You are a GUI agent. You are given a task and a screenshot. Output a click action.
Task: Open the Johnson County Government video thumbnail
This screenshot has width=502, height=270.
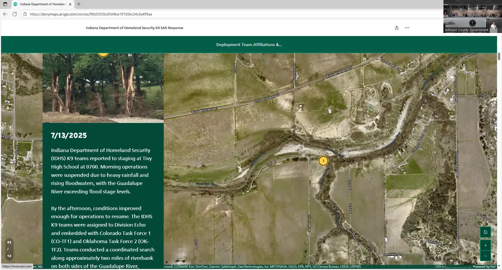click(x=472, y=16)
